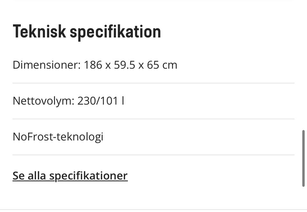The width and height of the screenshot is (307, 212).
Task: Click the "230" net volume number
Action: [86, 101]
